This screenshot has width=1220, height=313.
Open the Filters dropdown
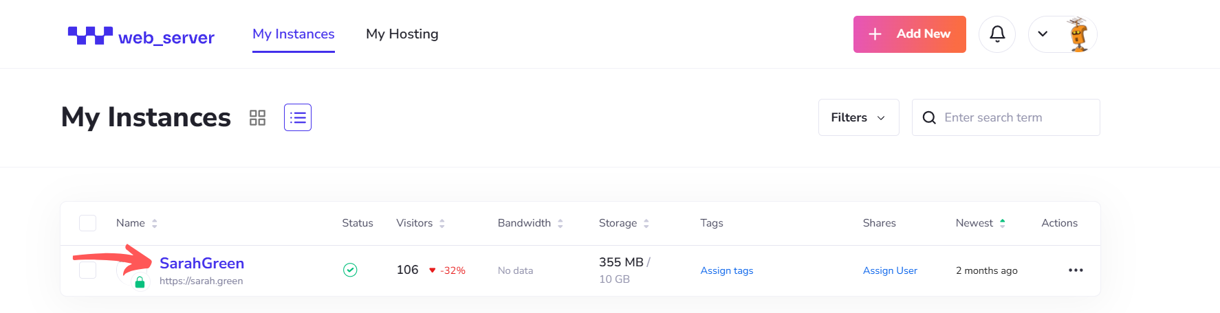tap(858, 117)
